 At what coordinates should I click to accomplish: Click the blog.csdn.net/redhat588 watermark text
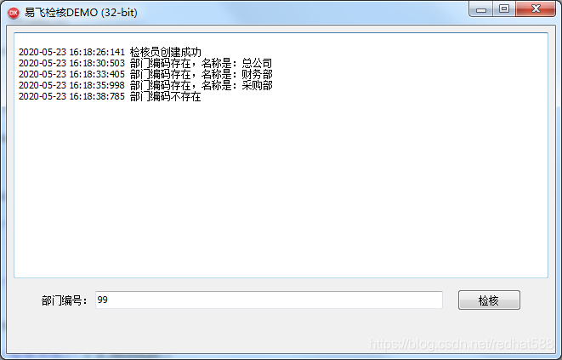(462, 344)
